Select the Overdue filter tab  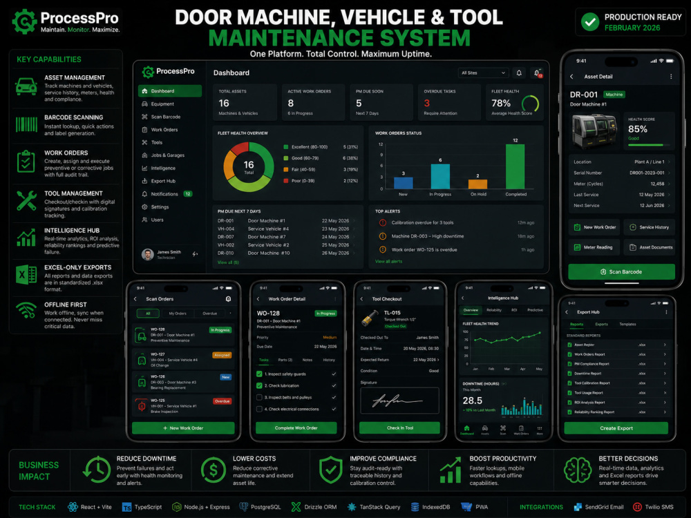tap(209, 313)
